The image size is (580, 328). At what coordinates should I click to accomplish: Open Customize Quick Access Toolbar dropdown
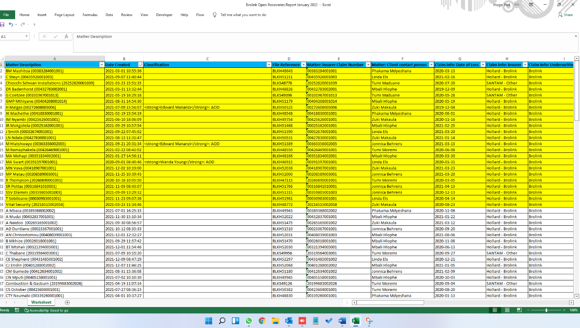pyautogui.click(x=35, y=25)
